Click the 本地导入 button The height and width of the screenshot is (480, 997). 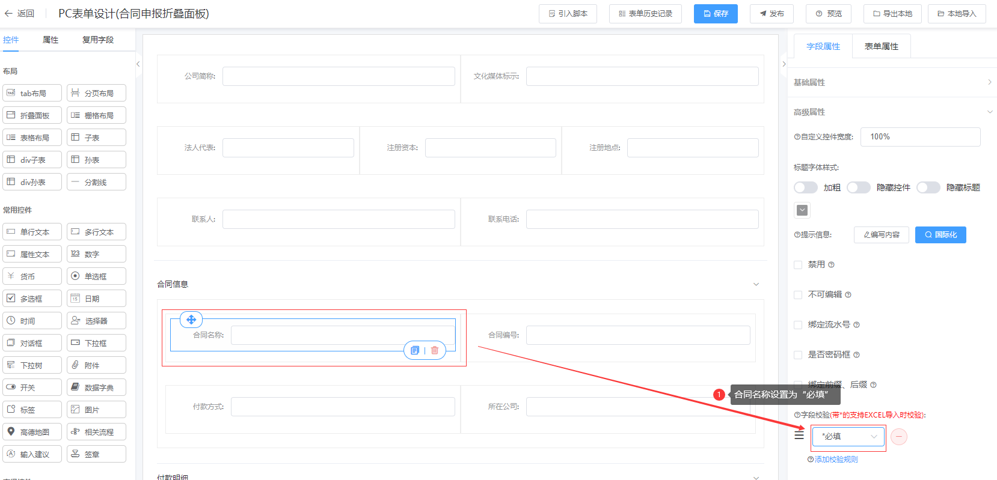[957, 14]
